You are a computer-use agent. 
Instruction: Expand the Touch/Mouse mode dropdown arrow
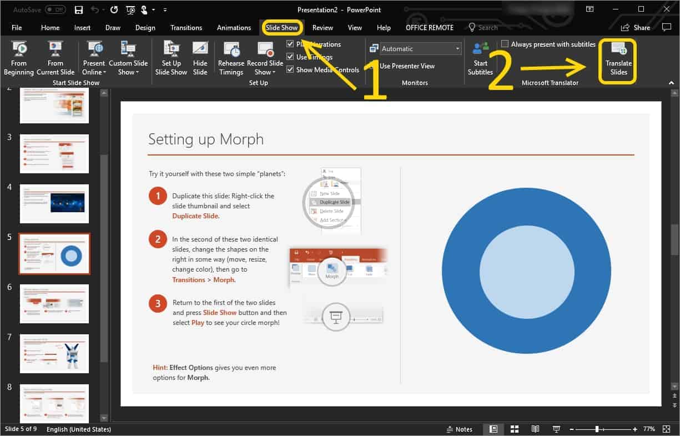153,10
